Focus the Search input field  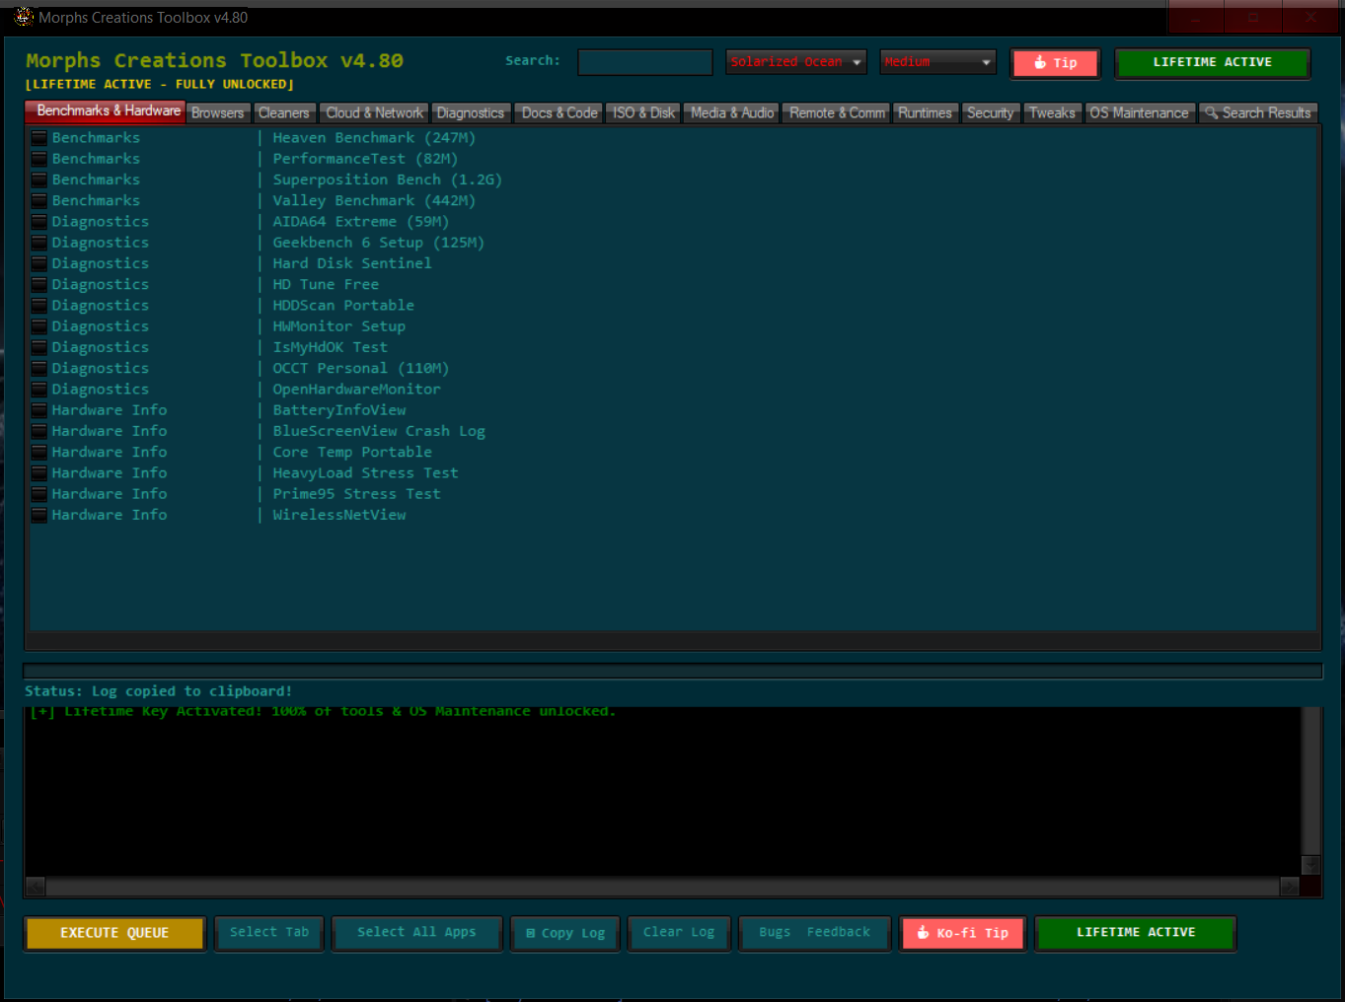point(645,62)
